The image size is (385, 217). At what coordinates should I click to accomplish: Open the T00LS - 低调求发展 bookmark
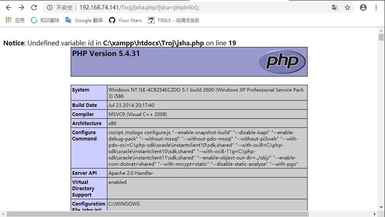[173, 20]
